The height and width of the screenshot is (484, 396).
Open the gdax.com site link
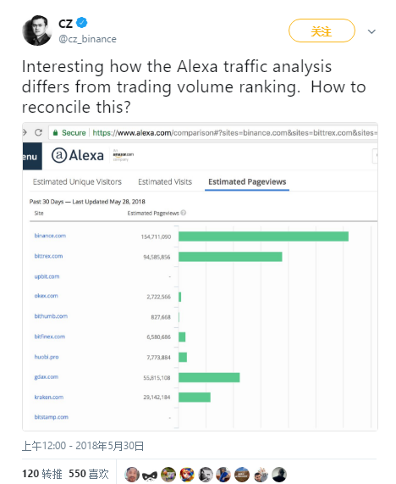47,377
